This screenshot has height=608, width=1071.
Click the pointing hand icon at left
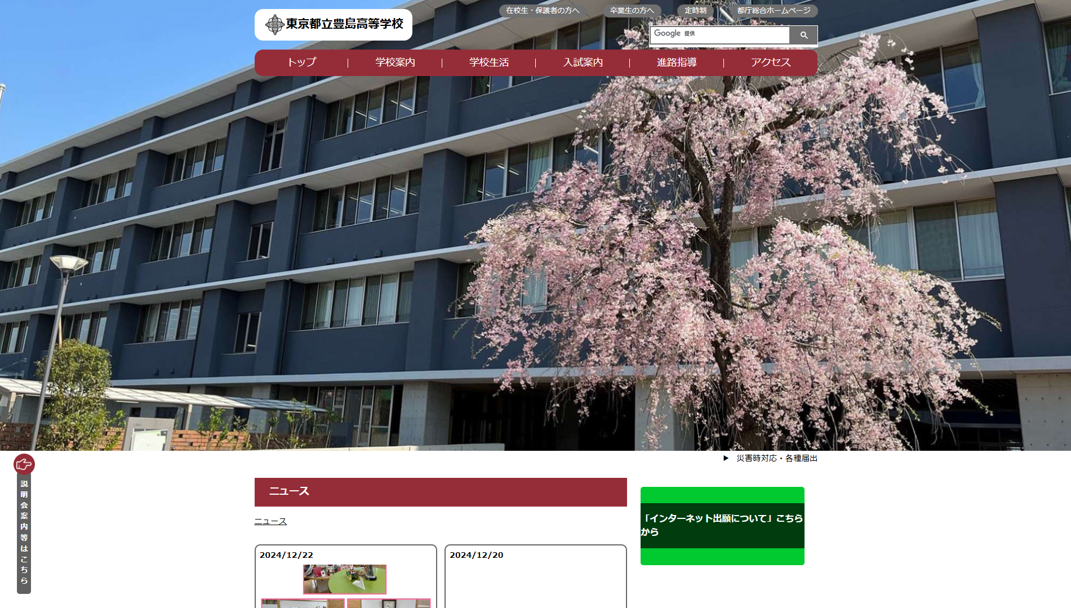(24, 464)
